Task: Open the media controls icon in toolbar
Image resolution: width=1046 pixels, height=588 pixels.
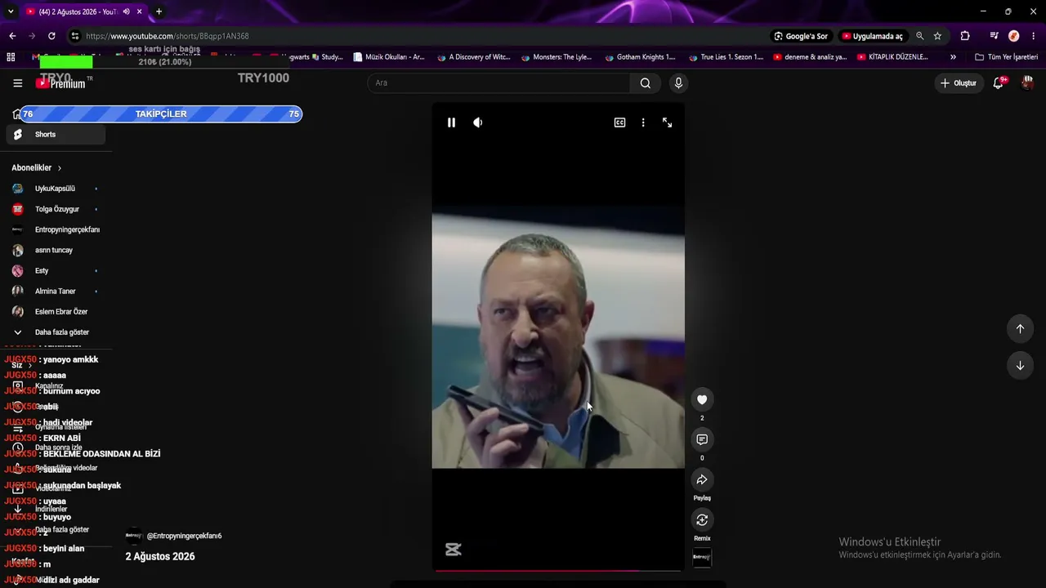Action: pos(994,36)
